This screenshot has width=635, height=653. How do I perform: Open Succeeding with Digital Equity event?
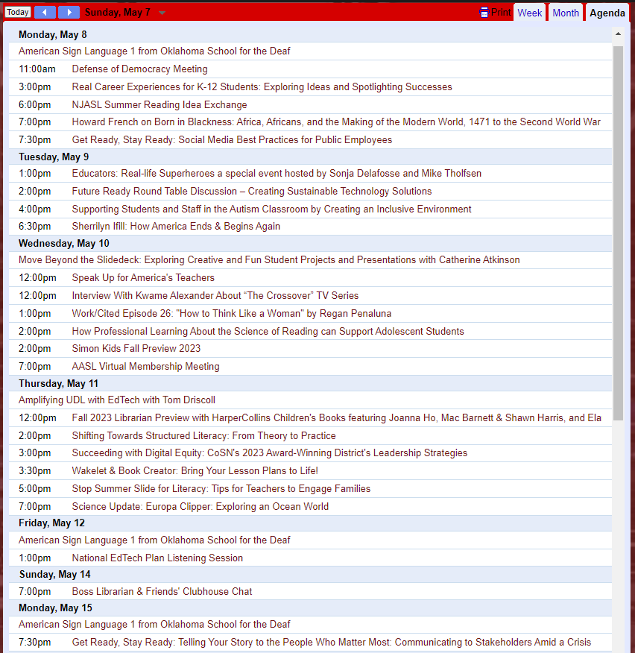click(x=269, y=453)
